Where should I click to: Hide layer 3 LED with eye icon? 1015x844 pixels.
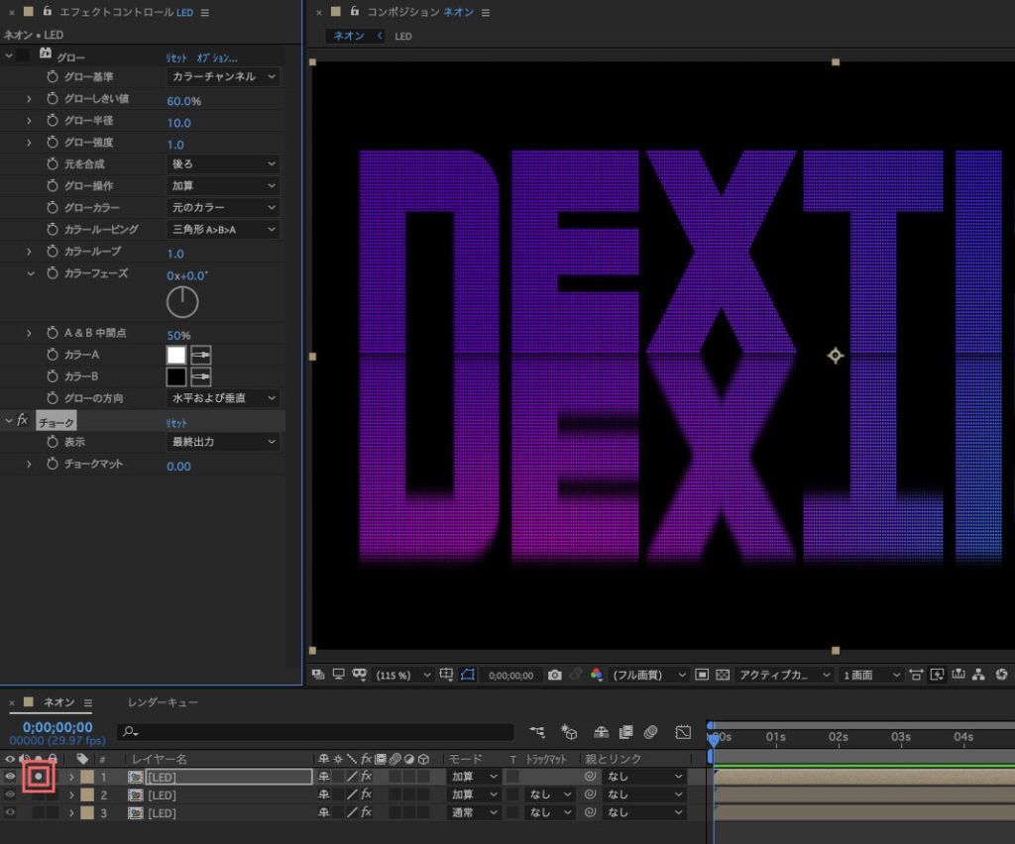(x=10, y=812)
